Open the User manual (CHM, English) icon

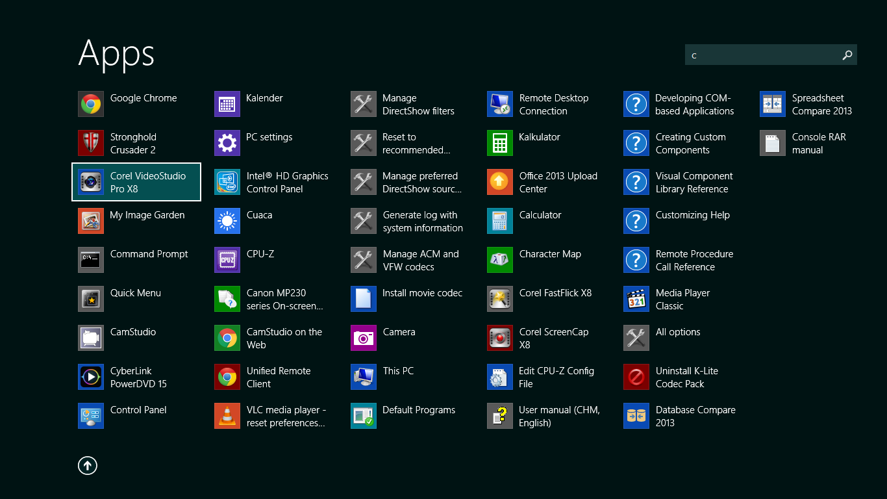click(500, 416)
